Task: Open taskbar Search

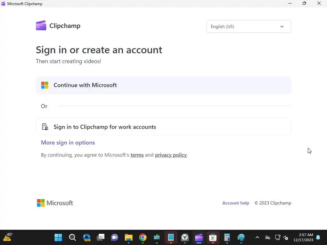Action: pyautogui.click(x=72, y=237)
